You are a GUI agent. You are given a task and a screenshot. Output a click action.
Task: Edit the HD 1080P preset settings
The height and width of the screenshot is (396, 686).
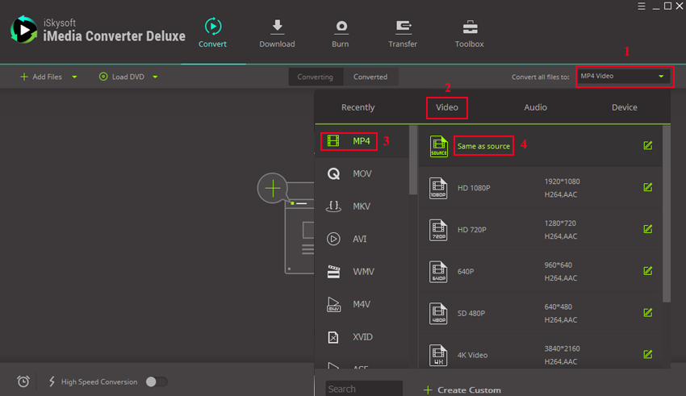648,187
